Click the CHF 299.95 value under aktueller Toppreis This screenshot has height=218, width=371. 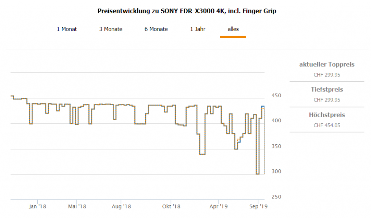point(327,75)
